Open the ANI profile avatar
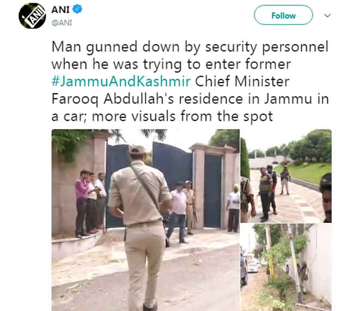Viewport: 354px width, 311px height. pos(32,16)
